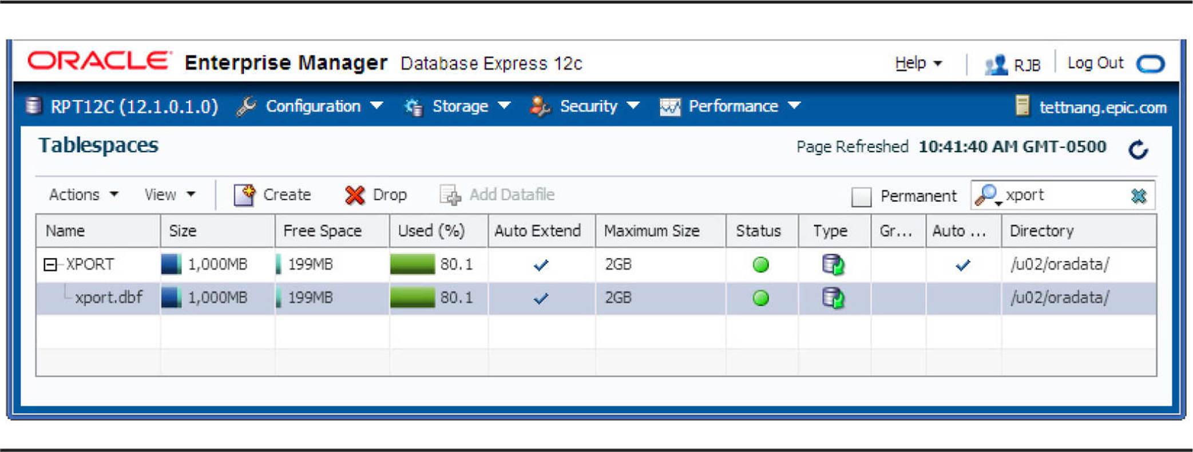Sort by the Used (%) column header
Image resolution: width=1193 pixels, height=452 pixels.
438,231
